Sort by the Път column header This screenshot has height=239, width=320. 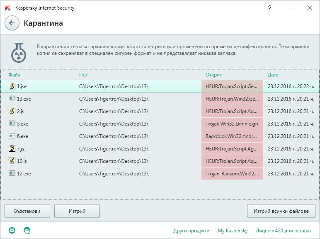83,75
